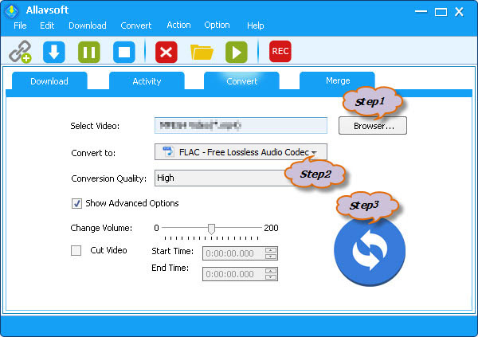The height and width of the screenshot is (337, 478).
Task: Decrease End Time with down spinner
Action: pyautogui.click(x=271, y=277)
